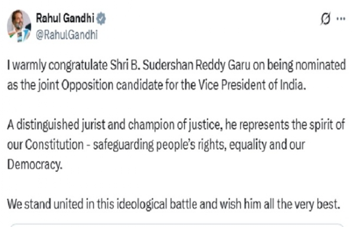Image resolution: width=354 pixels, height=227 pixels.
Task: Click the word 'nominated' in the first line
Action: [x=320, y=65]
